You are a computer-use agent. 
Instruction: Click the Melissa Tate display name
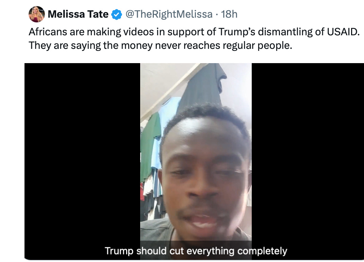tap(78, 14)
